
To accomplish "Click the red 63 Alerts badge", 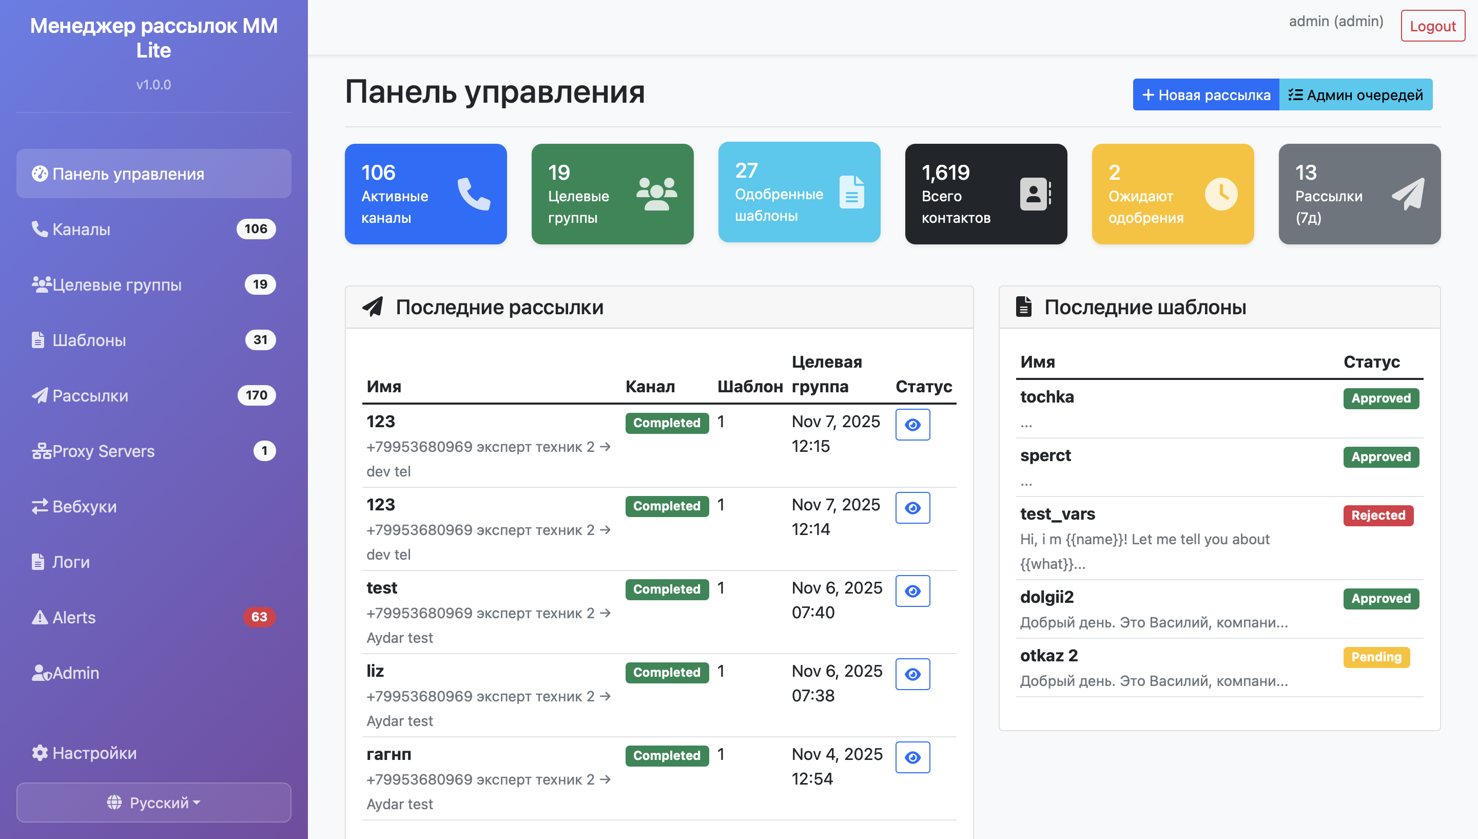I will coord(259,617).
